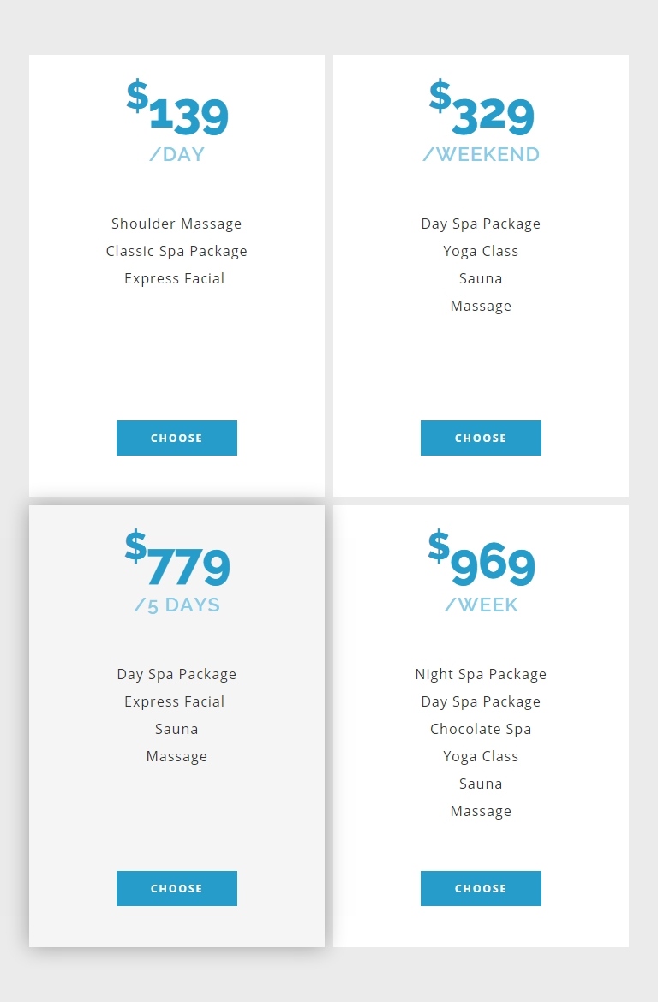This screenshot has height=1002, width=658.
Task: Click the Chocolate Spa feature text
Action: [x=481, y=729]
